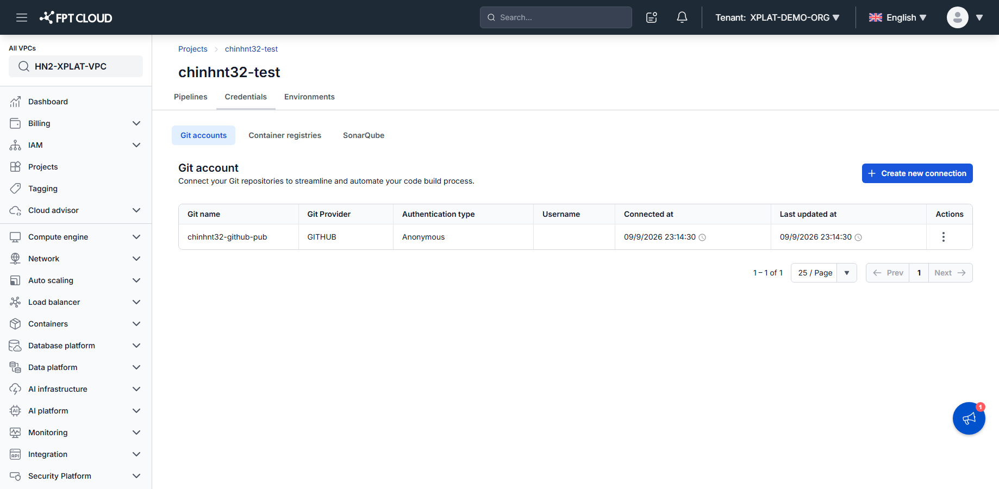
Task: Click the FPT Cloud logo
Action: pos(76,17)
